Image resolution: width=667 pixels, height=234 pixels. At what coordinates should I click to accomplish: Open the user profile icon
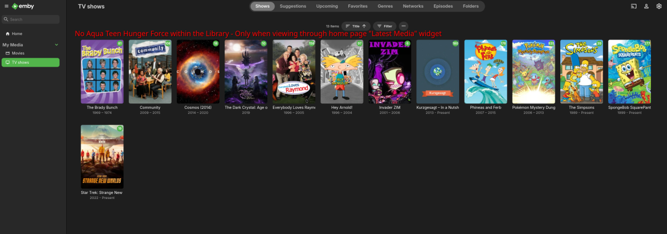[646, 6]
